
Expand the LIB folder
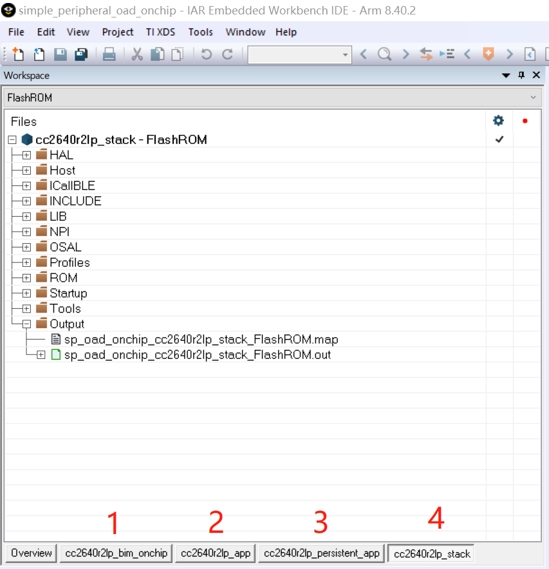(x=26, y=217)
